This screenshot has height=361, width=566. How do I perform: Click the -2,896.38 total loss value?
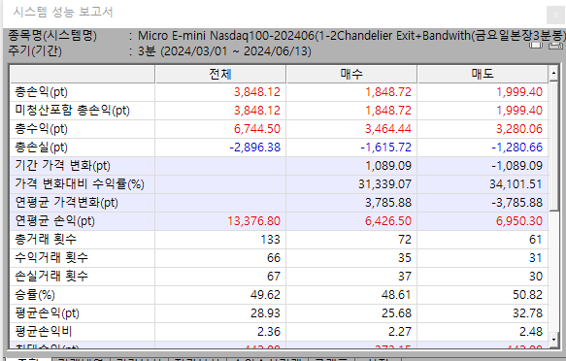(254, 148)
